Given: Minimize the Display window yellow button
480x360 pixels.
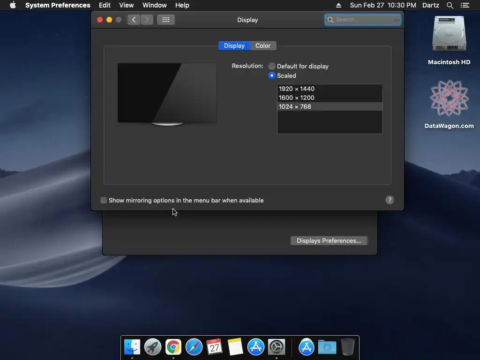Looking at the screenshot, I should [109, 20].
